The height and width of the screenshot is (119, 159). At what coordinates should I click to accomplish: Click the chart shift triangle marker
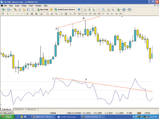click(x=122, y=17)
